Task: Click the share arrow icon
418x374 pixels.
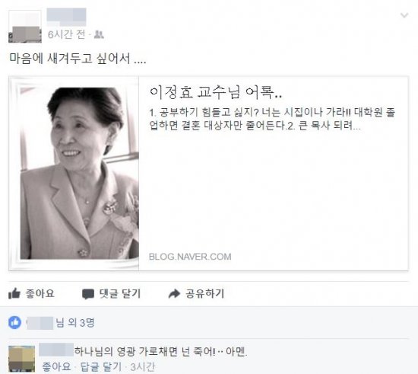Action: pos(174,293)
